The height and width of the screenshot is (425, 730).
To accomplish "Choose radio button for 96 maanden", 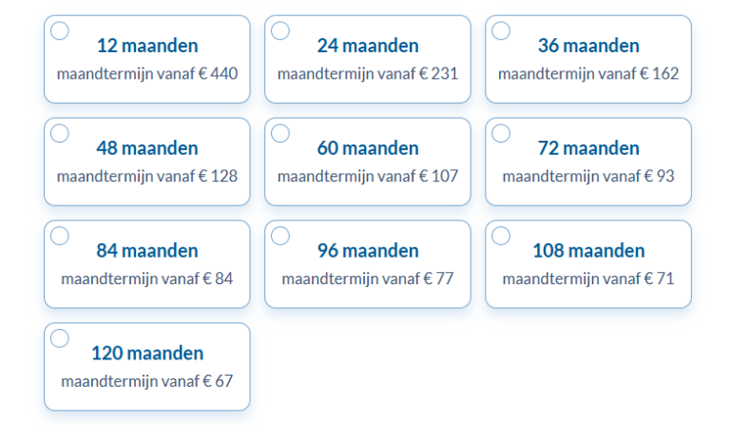I will (280, 236).
